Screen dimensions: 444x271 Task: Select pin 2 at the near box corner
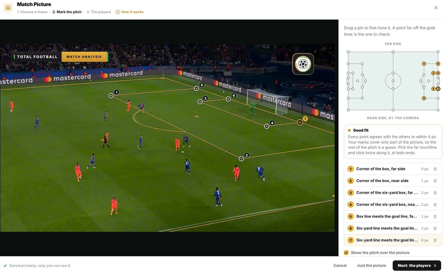(241, 159)
